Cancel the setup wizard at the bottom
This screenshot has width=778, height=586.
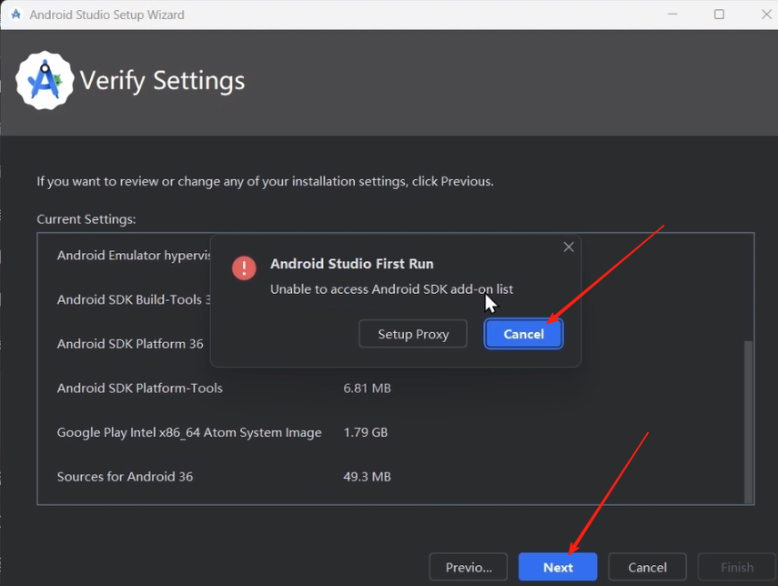coord(647,567)
